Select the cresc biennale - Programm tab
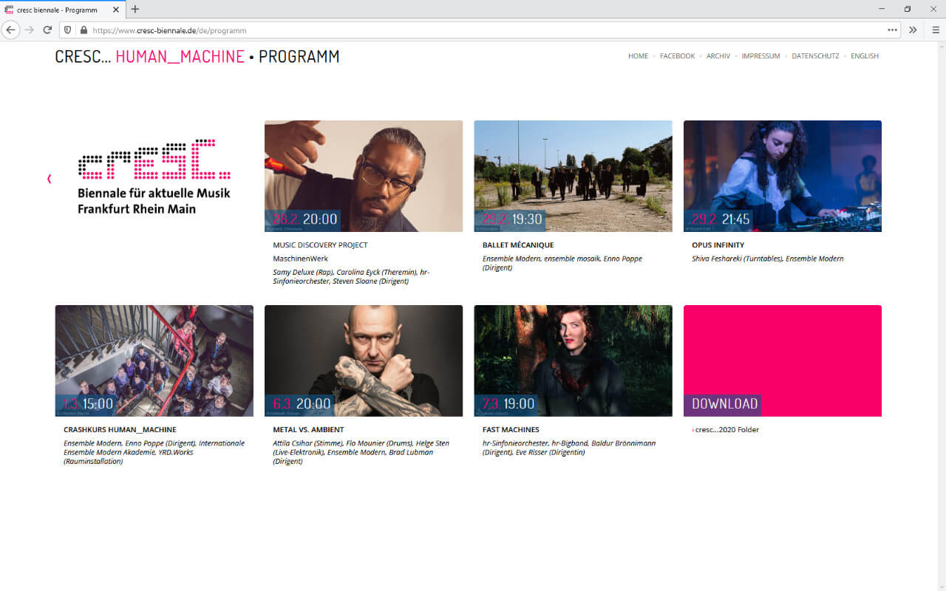The height and width of the screenshot is (591, 946). click(63, 10)
